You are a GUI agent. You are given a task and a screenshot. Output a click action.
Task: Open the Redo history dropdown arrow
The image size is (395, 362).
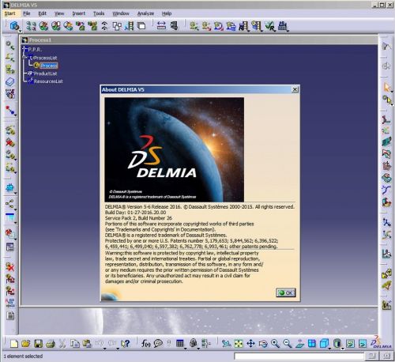point(118,349)
